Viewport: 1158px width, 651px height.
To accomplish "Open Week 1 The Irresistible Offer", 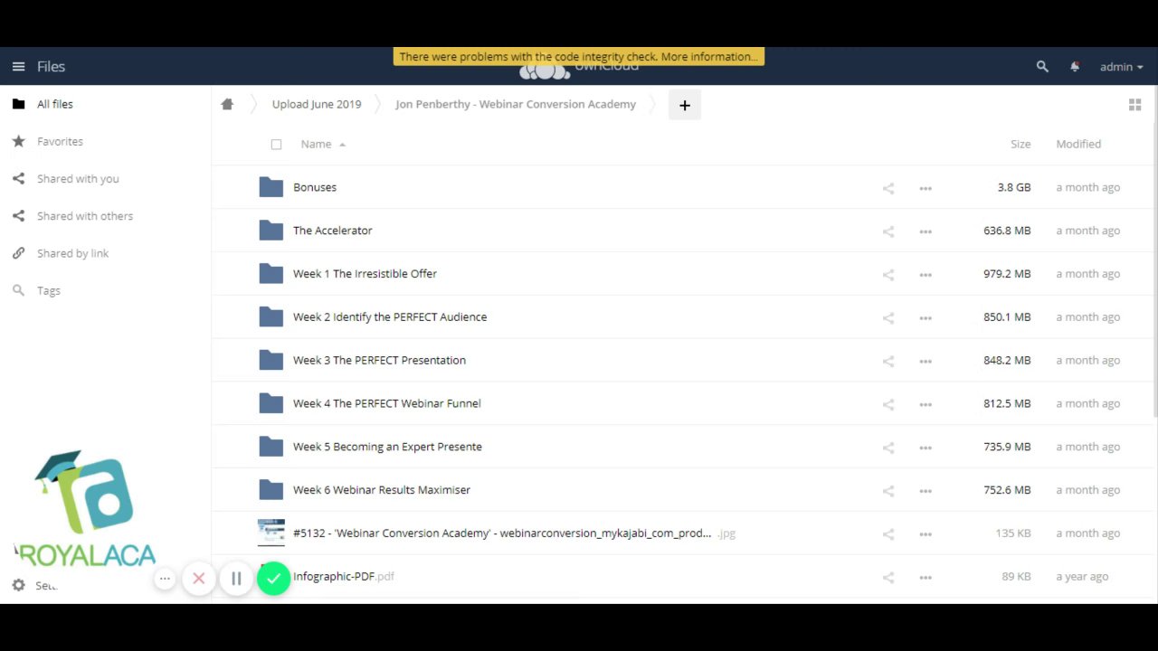I will click(x=365, y=274).
